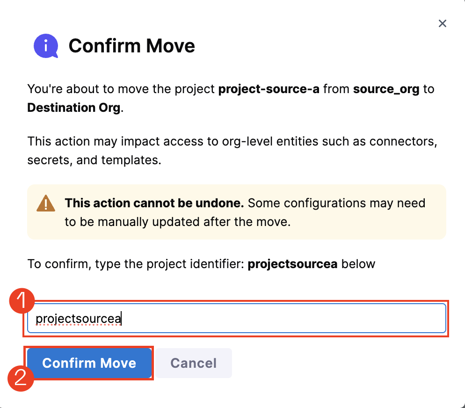The width and height of the screenshot is (465, 408).
Task: Close the Confirm Move dialog
Action: [x=442, y=23]
